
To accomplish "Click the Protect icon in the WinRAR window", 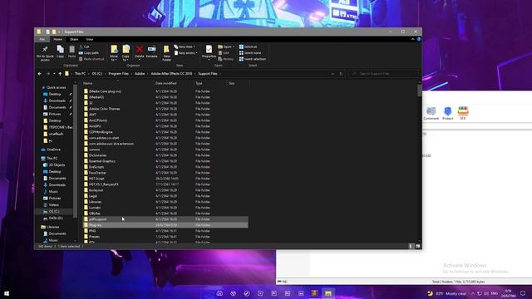I will pyautogui.click(x=447, y=113).
